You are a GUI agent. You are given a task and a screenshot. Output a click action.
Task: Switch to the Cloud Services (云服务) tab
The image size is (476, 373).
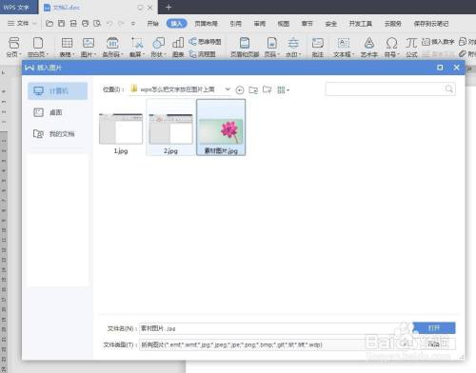[x=393, y=24]
